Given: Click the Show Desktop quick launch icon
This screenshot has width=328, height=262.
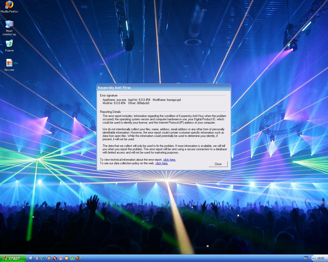Looking at the screenshot, I should click(31, 258).
